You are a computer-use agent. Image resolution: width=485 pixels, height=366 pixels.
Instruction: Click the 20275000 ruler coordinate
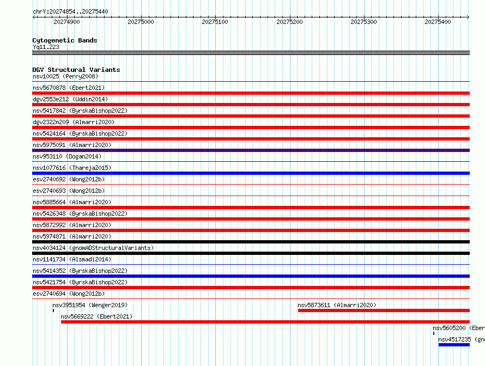click(x=141, y=22)
